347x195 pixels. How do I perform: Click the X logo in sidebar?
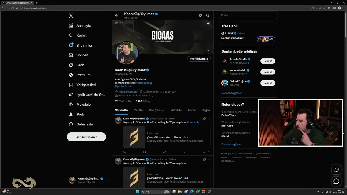(x=71, y=16)
